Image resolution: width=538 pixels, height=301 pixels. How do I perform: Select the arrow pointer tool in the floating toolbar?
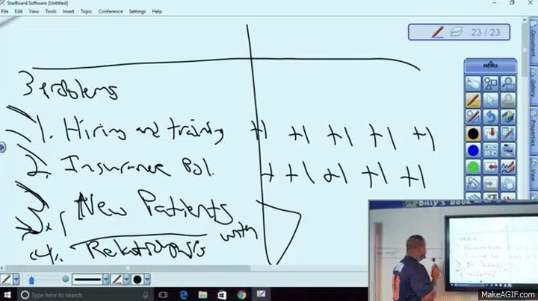[x=490, y=99]
